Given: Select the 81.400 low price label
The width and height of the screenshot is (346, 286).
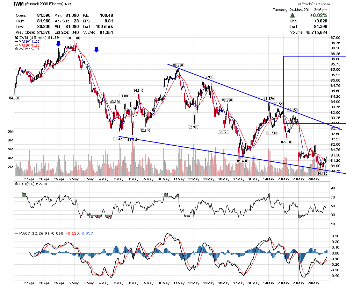Looking at the screenshot, I should (242, 161).
